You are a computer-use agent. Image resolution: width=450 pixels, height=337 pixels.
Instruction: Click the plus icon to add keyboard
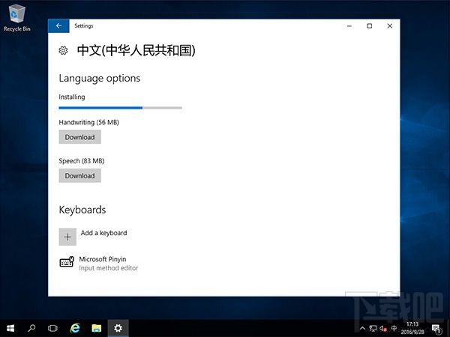pos(67,237)
